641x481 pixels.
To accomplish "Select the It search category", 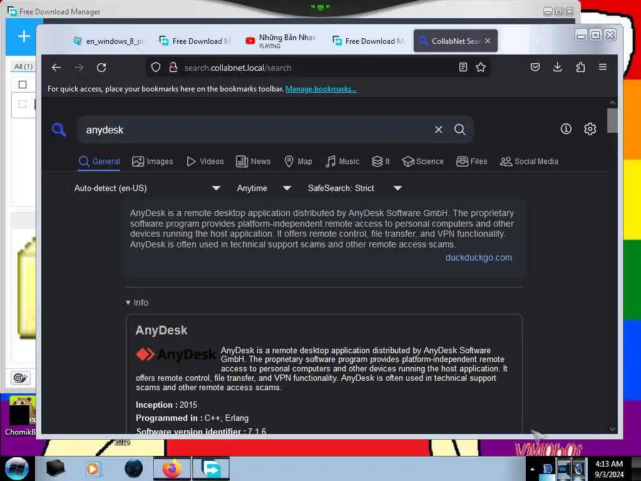I will [x=381, y=162].
